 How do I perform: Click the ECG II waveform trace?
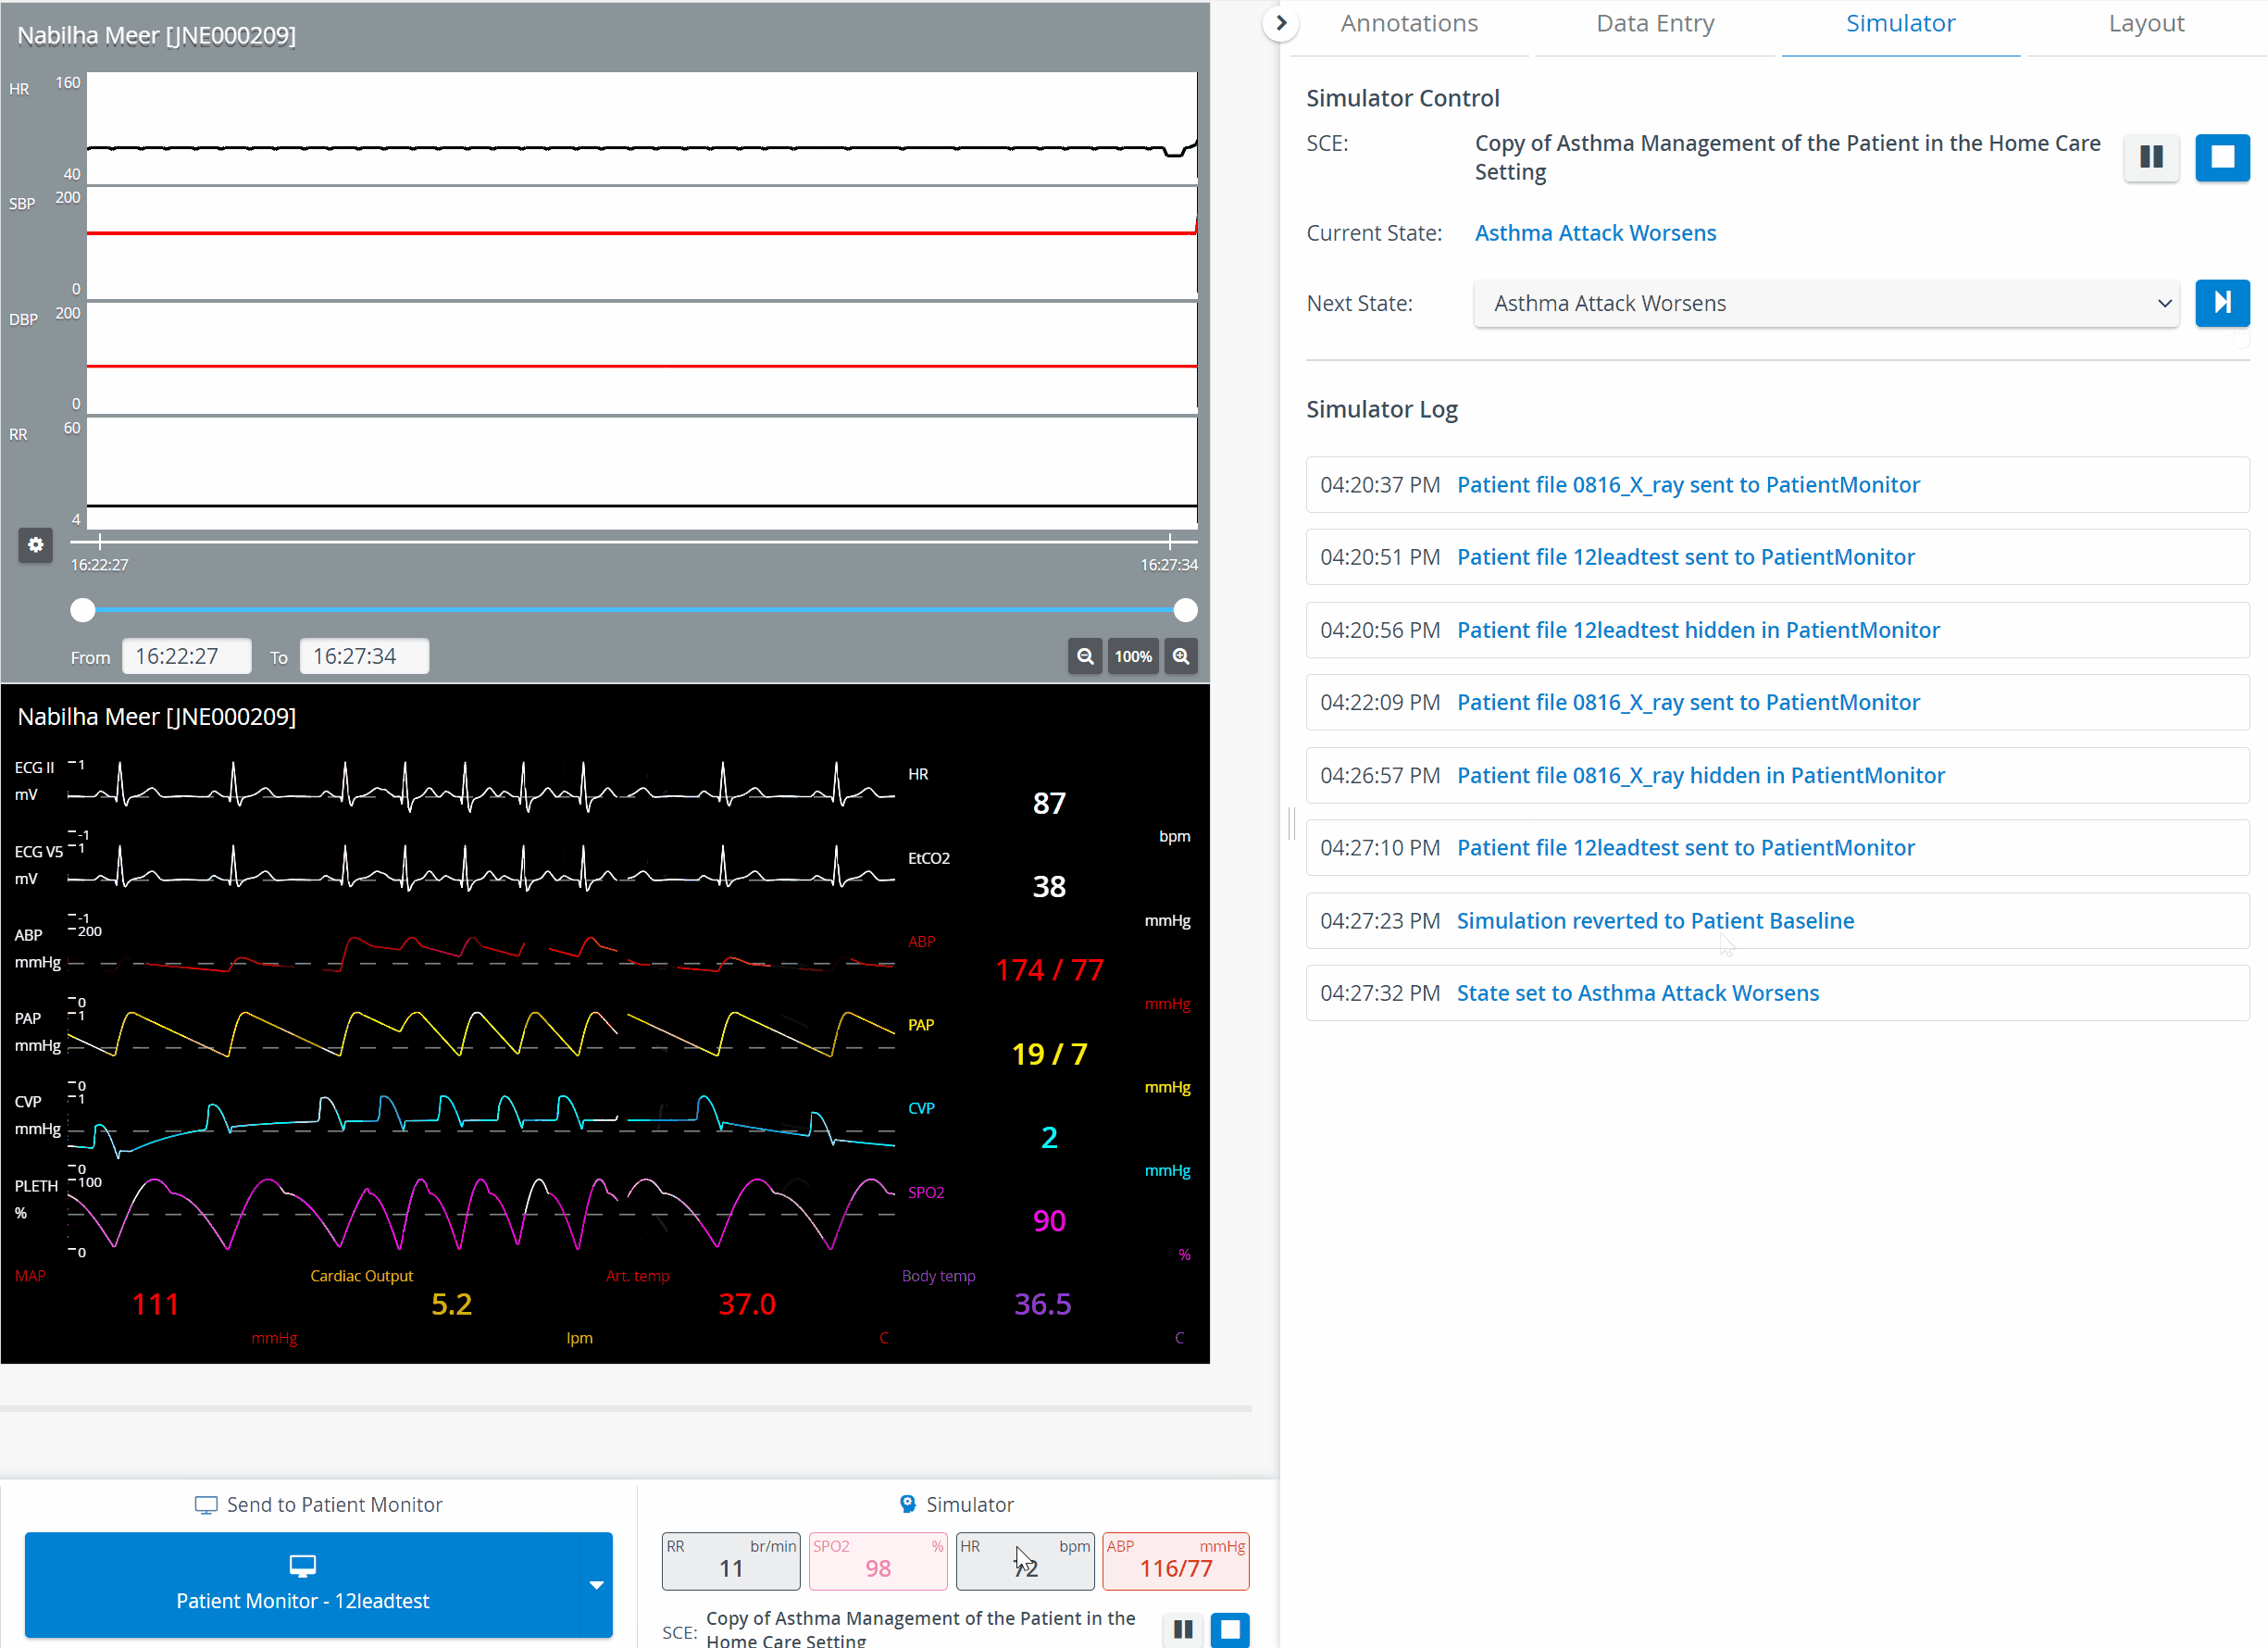[481, 786]
